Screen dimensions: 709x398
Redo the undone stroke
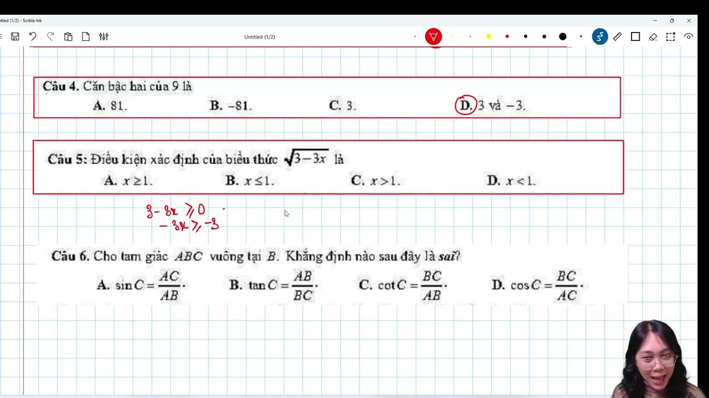coord(50,36)
